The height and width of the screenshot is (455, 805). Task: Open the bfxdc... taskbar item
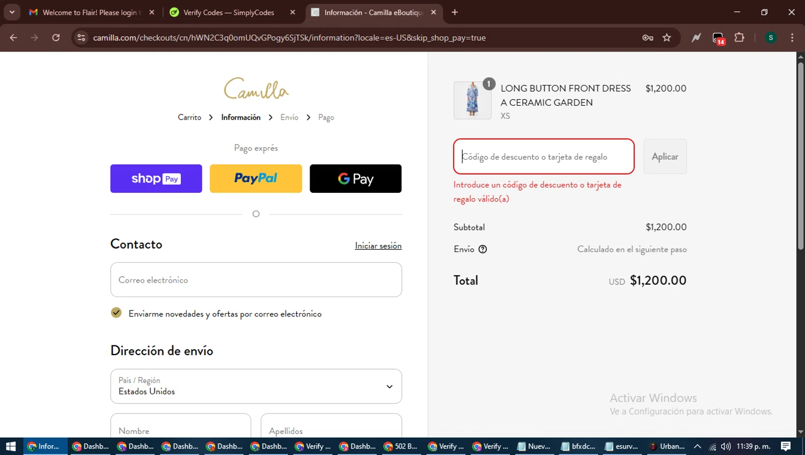(x=579, y=446)
